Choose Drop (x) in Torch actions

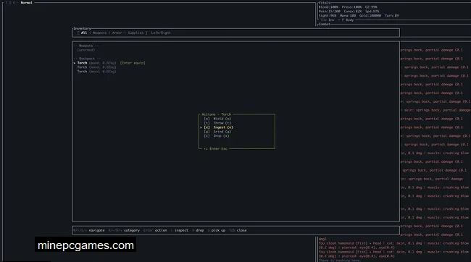click(217, 136)
